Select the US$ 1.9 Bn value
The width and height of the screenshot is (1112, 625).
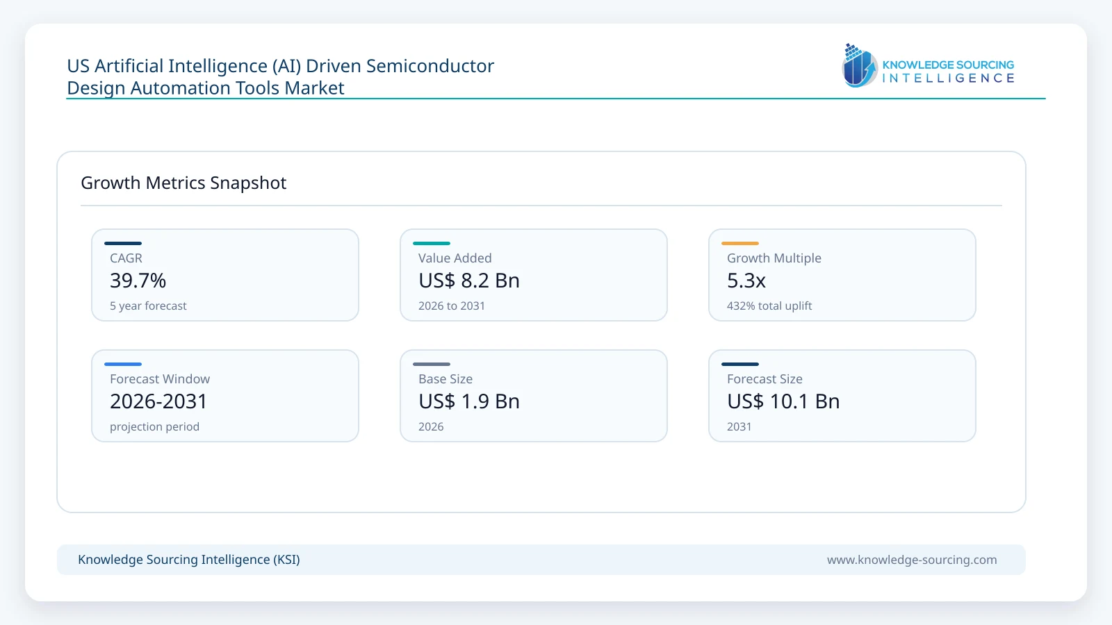point(469,401)
